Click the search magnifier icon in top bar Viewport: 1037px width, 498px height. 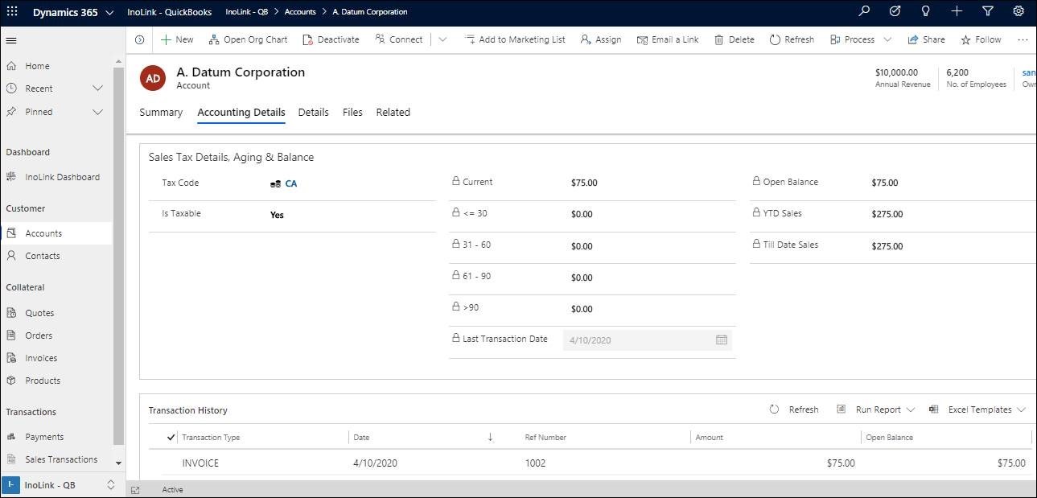coord(864,11)
